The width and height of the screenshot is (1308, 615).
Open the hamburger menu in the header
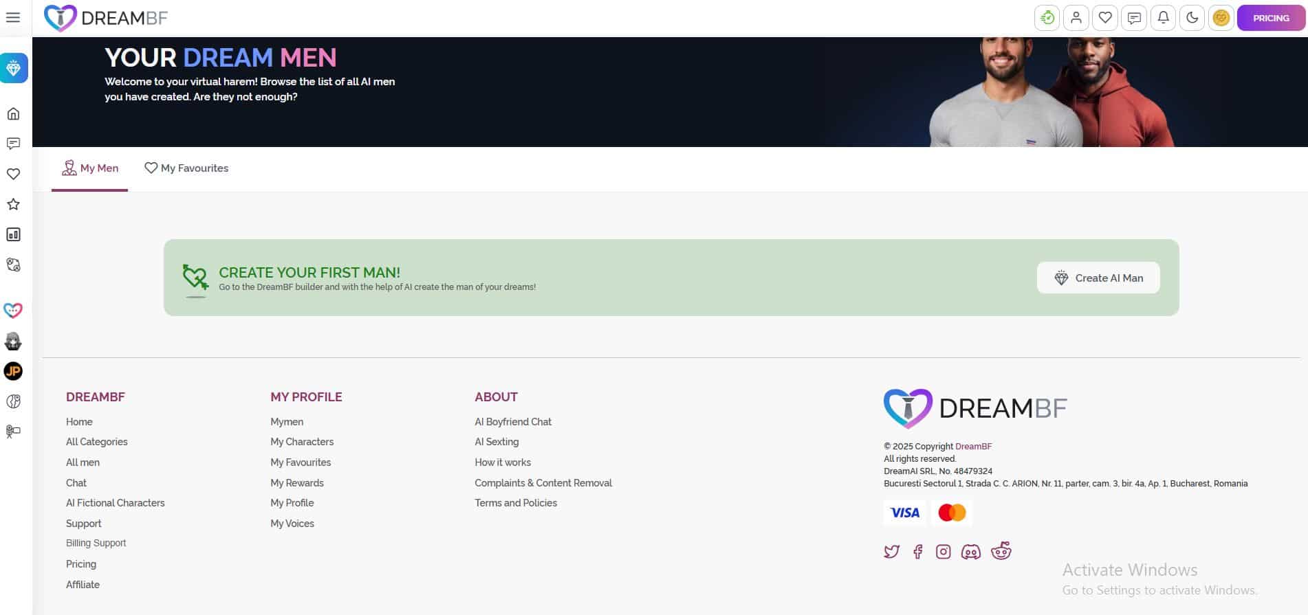13,17
